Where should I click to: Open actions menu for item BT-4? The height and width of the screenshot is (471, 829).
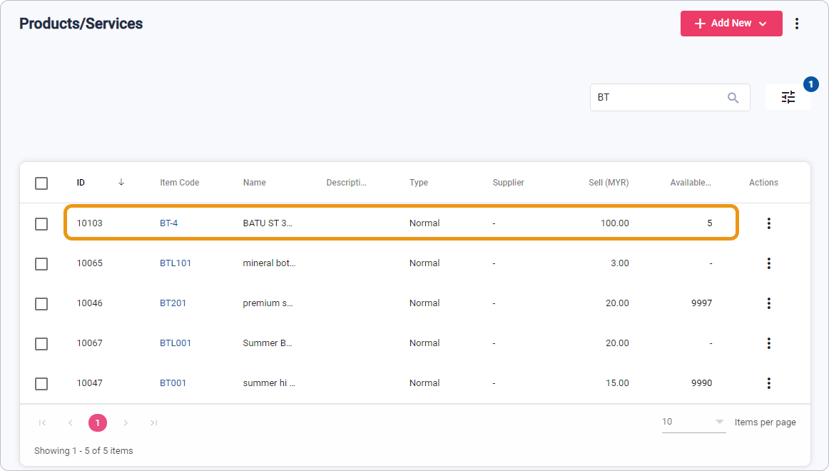pos(769,223)
